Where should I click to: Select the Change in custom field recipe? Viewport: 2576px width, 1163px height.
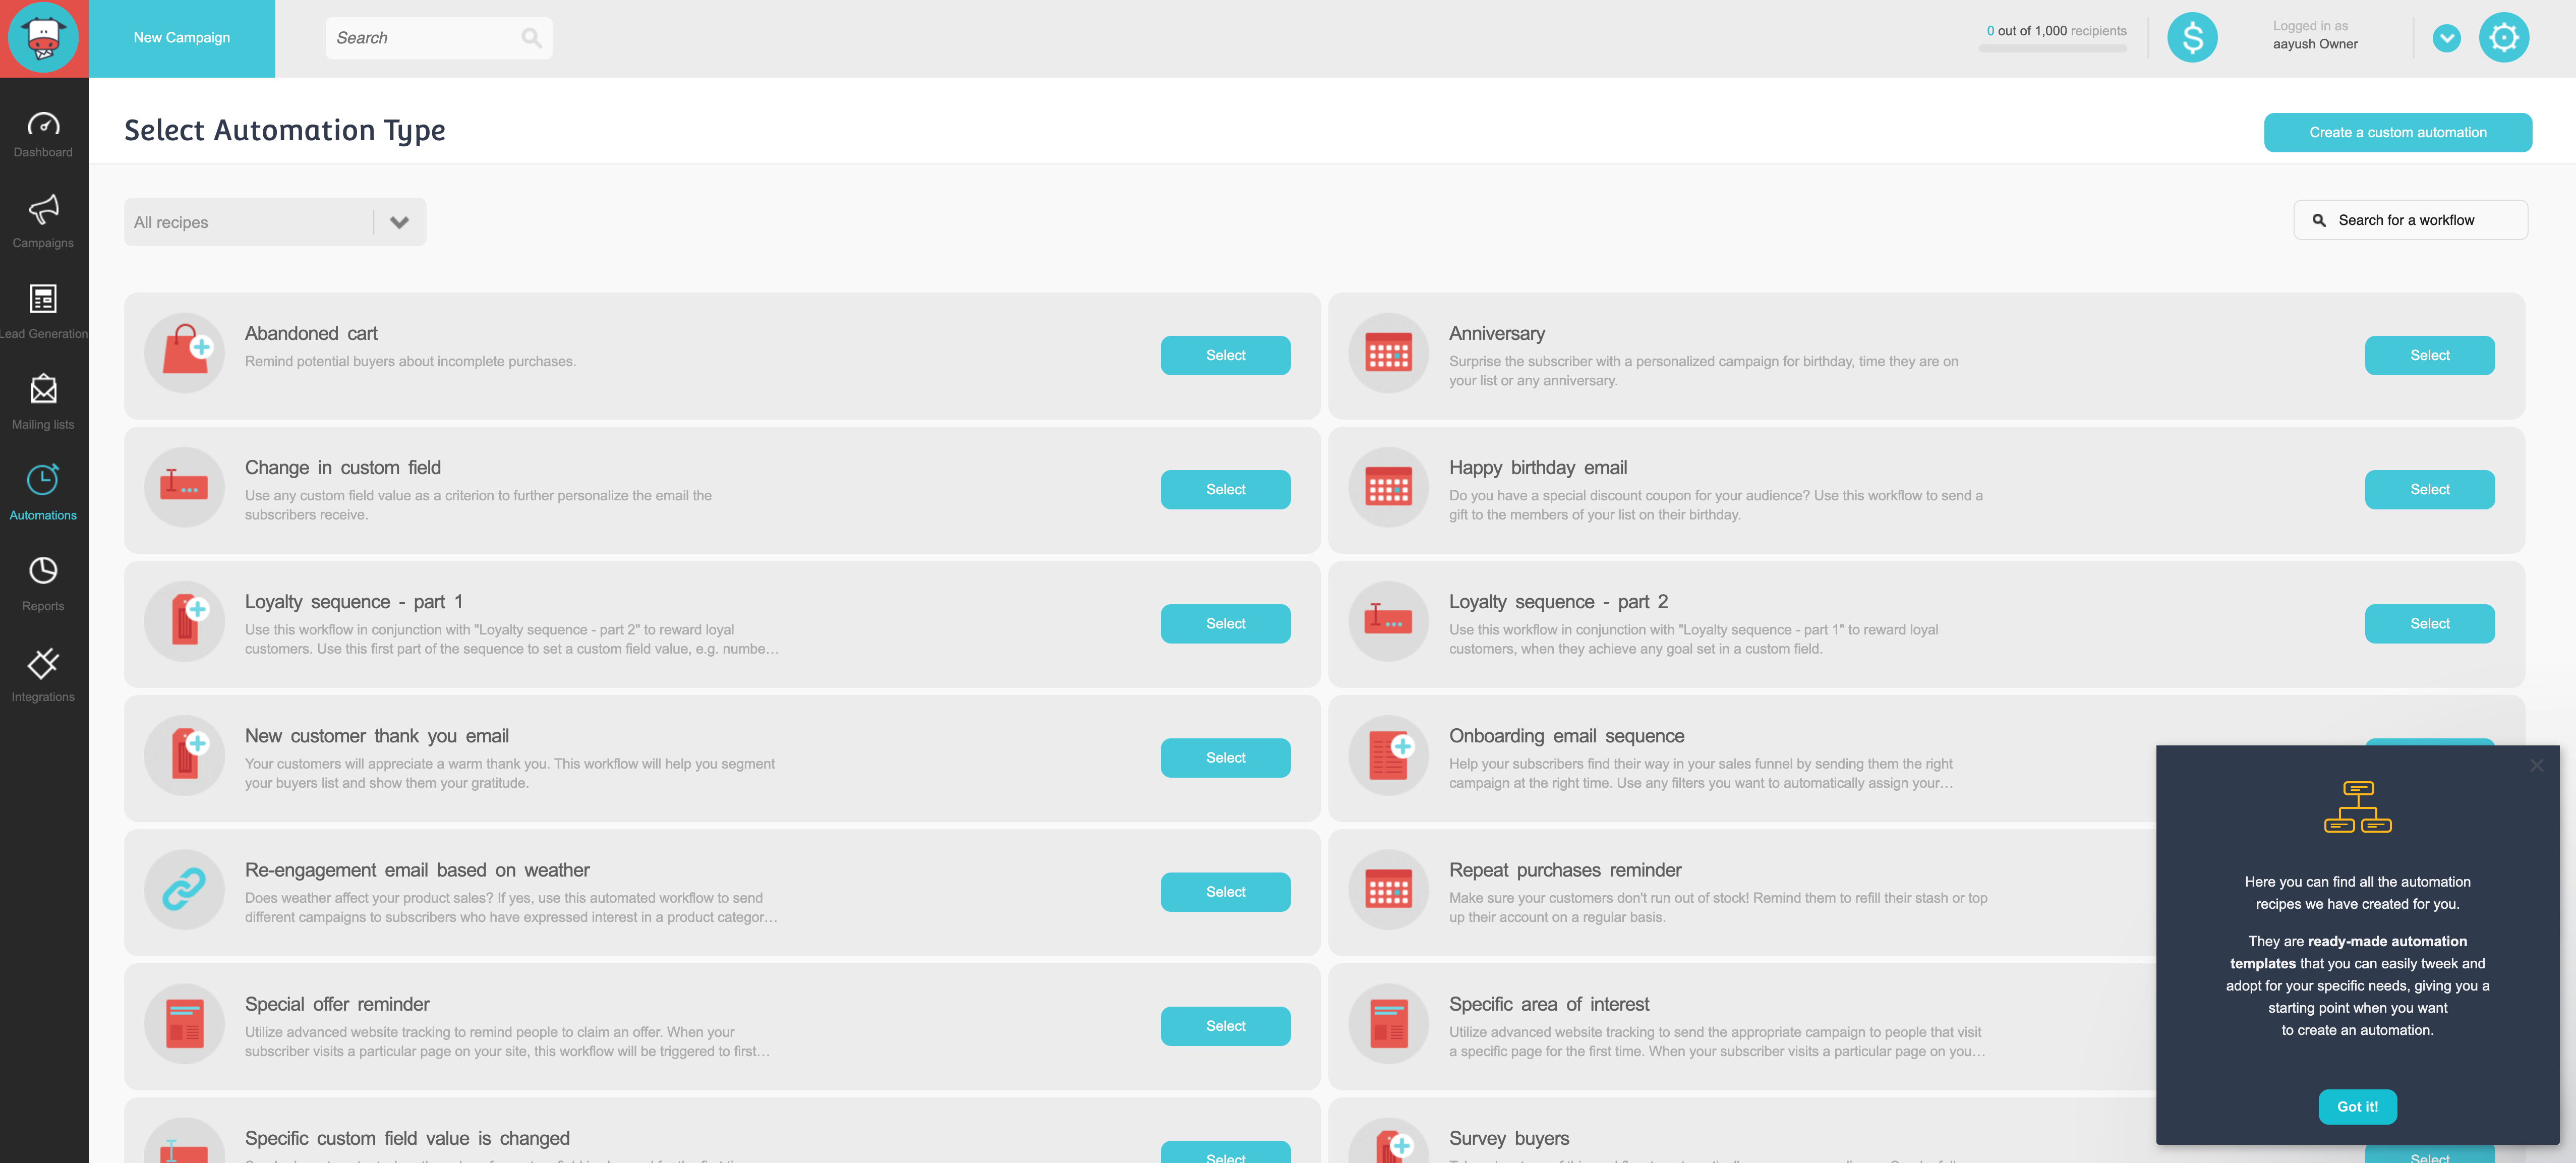coord(1225,489)
